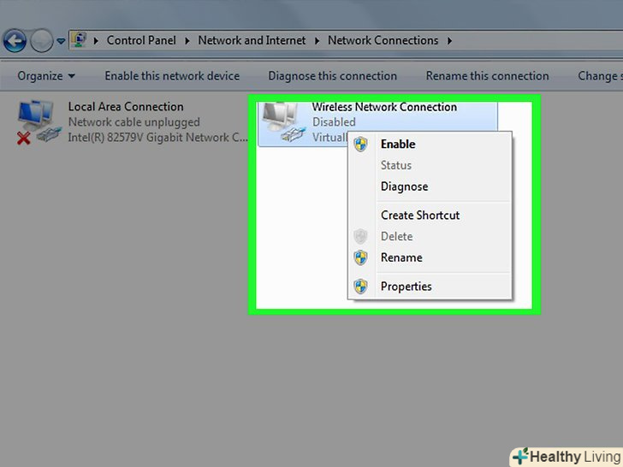Choose Properties in the context menu
This screenshot has width=623, height=467.
point(430,287)
